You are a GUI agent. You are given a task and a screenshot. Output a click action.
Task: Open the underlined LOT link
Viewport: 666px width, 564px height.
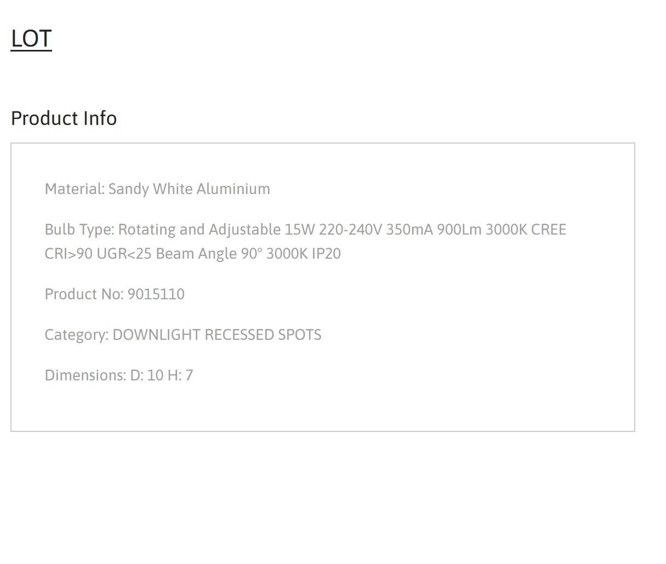click(x=31, y=39)
